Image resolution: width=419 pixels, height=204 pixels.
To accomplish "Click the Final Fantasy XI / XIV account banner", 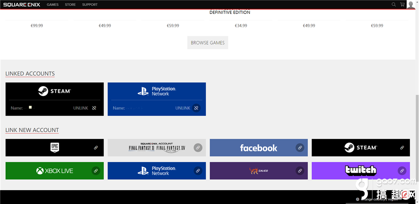I will click(x=157, y=147).
